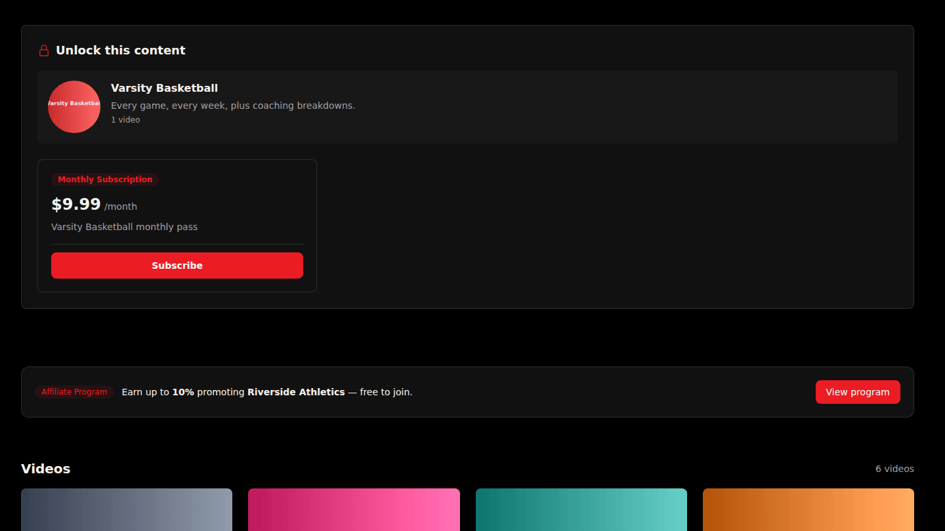Click the 'Earn up to 10%' affiliate text
The height and width of the screenshot is (531, 945).
click(267, 392)
